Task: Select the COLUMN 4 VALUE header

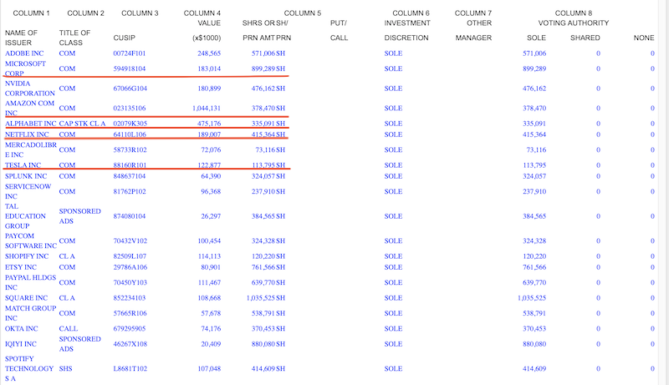Action: coord(202,18)
